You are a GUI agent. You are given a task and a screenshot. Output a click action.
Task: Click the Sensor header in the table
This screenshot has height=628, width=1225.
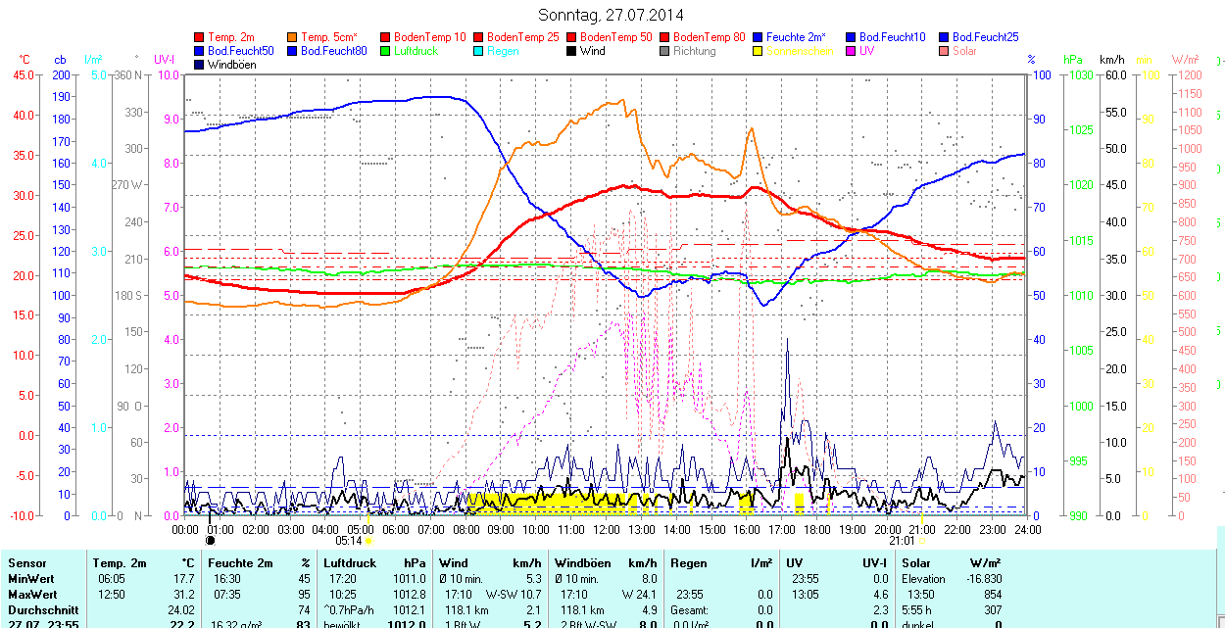(26, 563)
